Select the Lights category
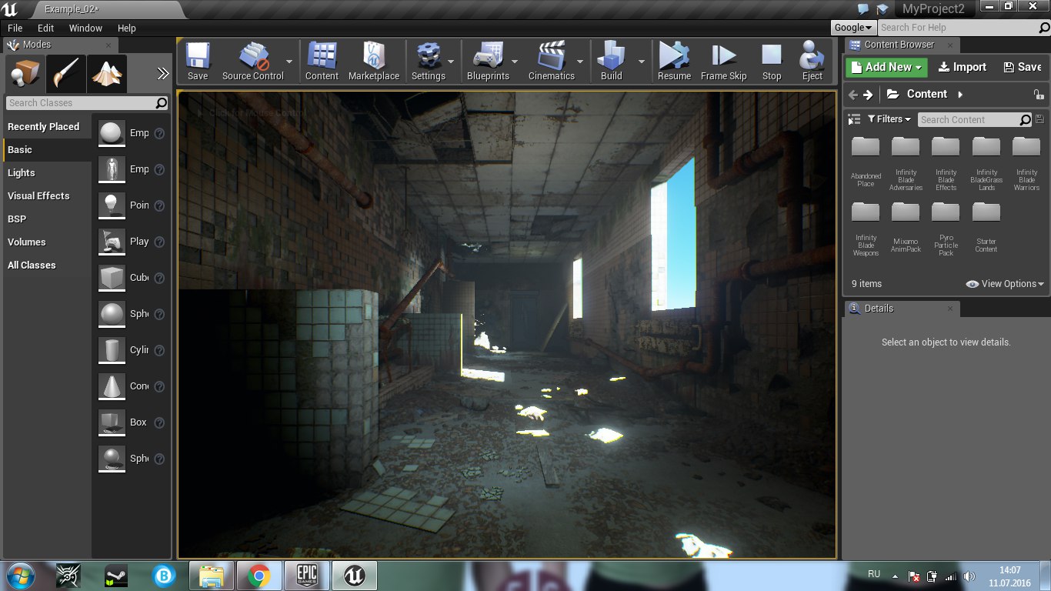Image resolution: width=1051 pixels, height=591 pixels. click(x=22, y=173)
